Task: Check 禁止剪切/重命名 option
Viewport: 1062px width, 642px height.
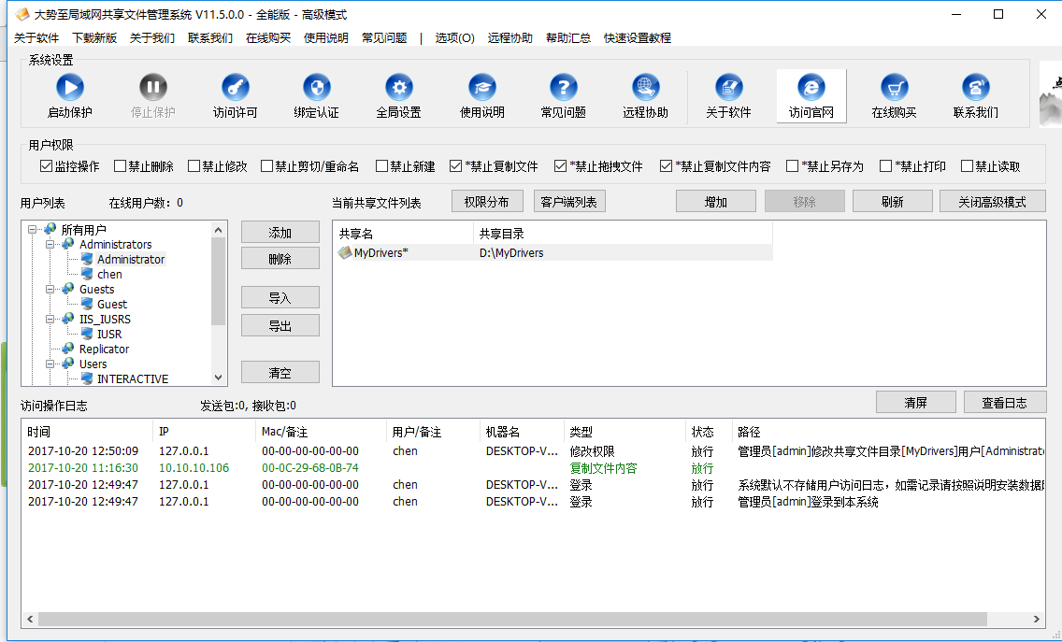Action: click(266, 166)
